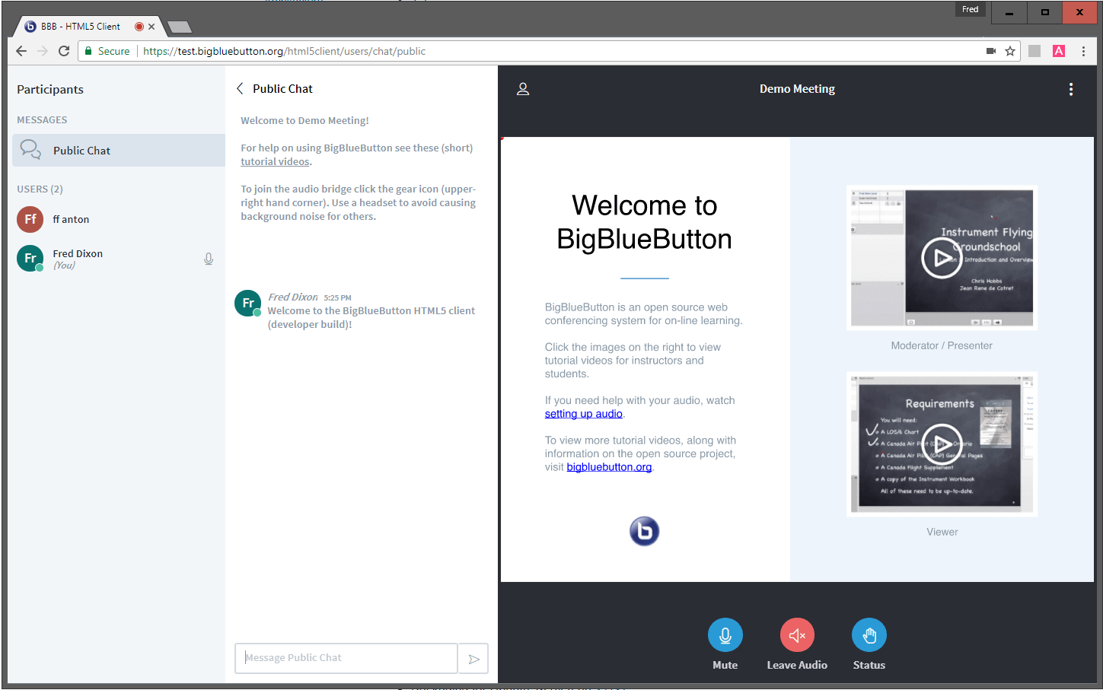Click the Public Chat speech bubble icon
This screenshot has height=690, width=1103.
pos(30,150)
